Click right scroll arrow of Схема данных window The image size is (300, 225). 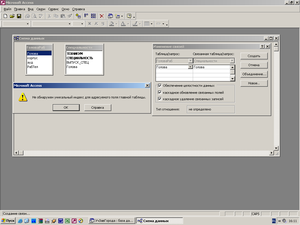coord(272,153)
